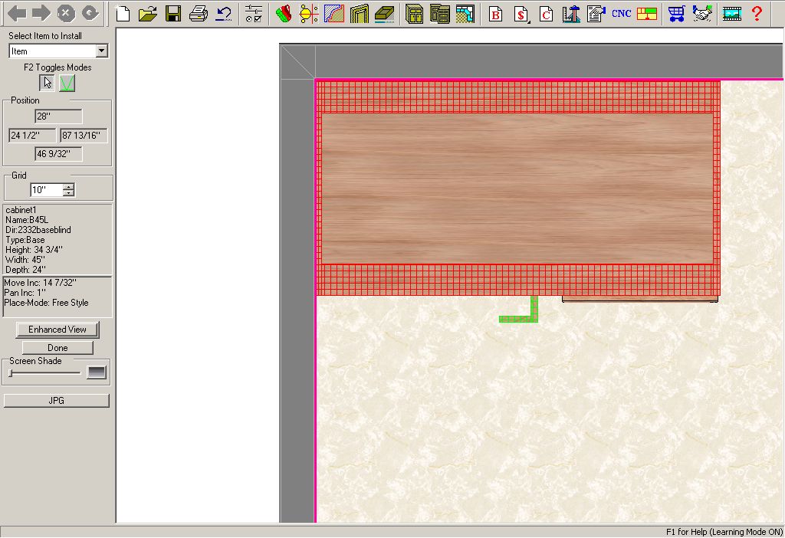Open an existing file via folder icon
This screenshot has width=785, height=538.
pyautogui.click(x=148, y=14)
